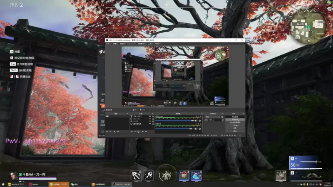Image resolution: width=333 pixels, height=187 pixels.
Task: Toggle lock of the display capture source row
Action: (x=153, y=123)
